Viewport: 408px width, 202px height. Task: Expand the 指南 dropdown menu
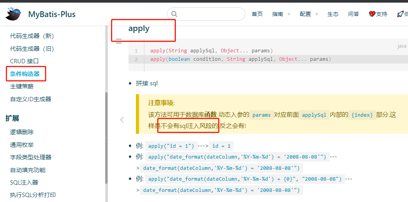point(281,14)
